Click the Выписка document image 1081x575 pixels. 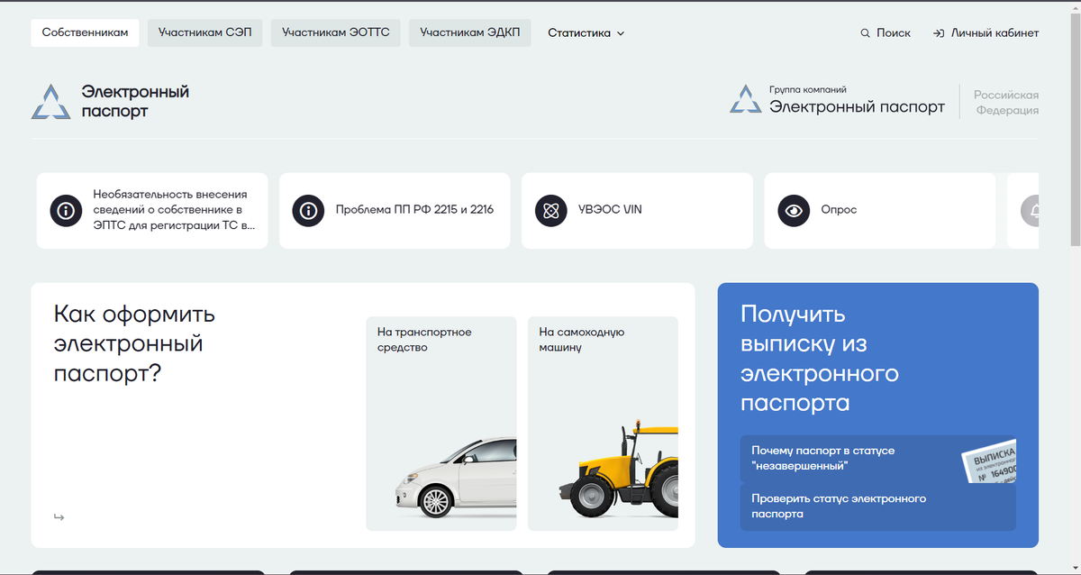coord(989,462)
